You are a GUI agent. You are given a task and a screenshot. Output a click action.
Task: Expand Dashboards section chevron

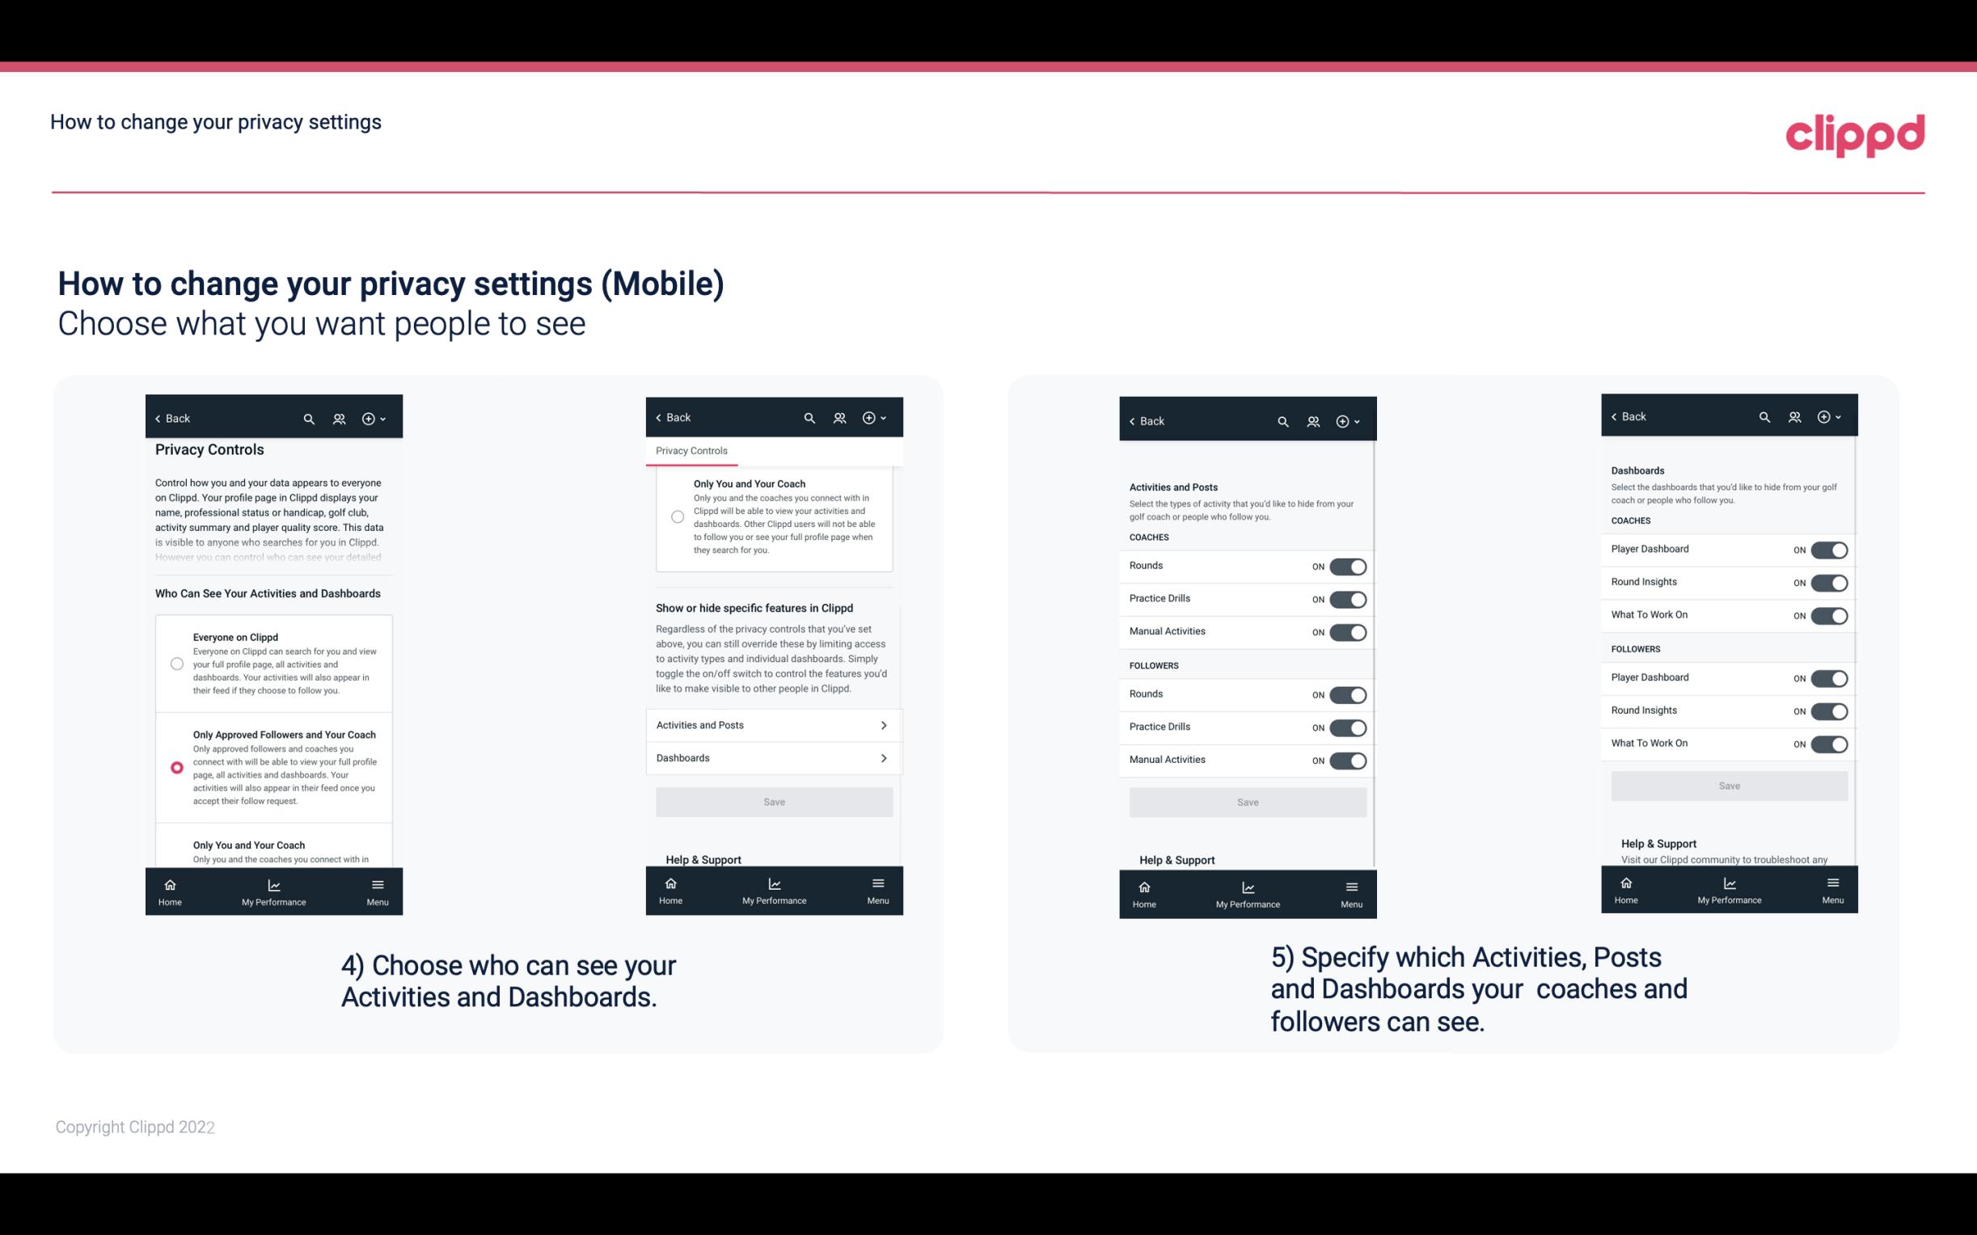pyautogui.click(x=882, y=757)
